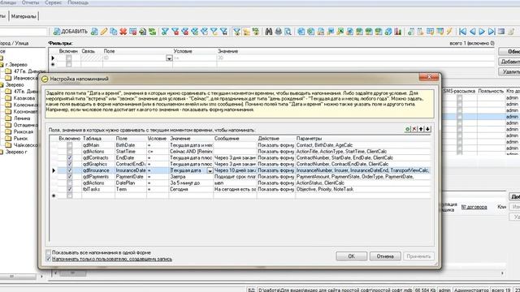The width and height of the screenshot is (520, 292).
Task: Toggle 'Напоминать только пользователю' checkbox
Action: (x=49, y=259)
